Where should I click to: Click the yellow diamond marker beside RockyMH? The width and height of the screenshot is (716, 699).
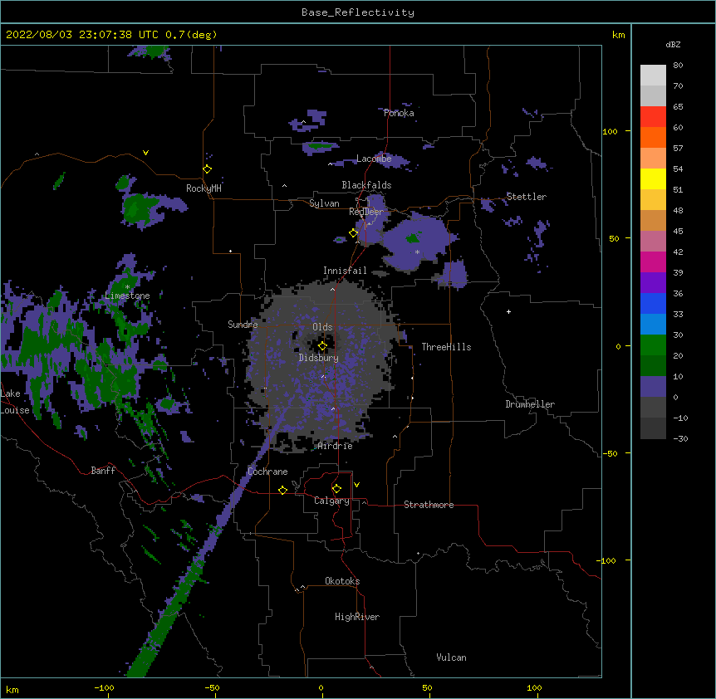pyautogui.click(x=207, y=169)
